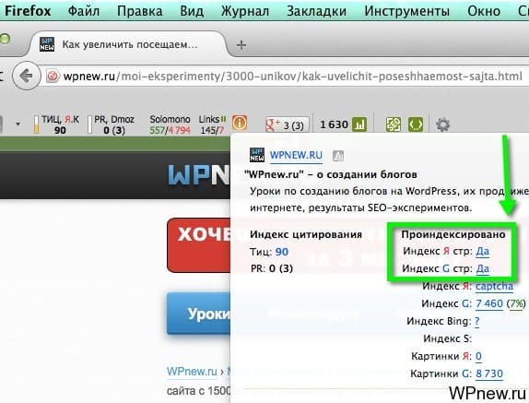
Task: Open the WPNEW.RU link in popup
Action: pos(296,155)
